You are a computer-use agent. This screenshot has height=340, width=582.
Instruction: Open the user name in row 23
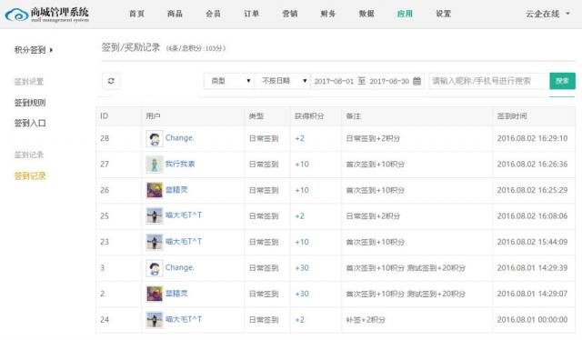(184, 241)
